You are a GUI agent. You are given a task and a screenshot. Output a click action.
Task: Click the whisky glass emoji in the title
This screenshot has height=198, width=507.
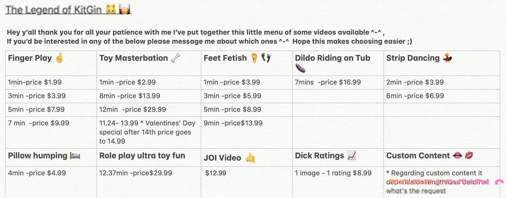tap(124, 9)
